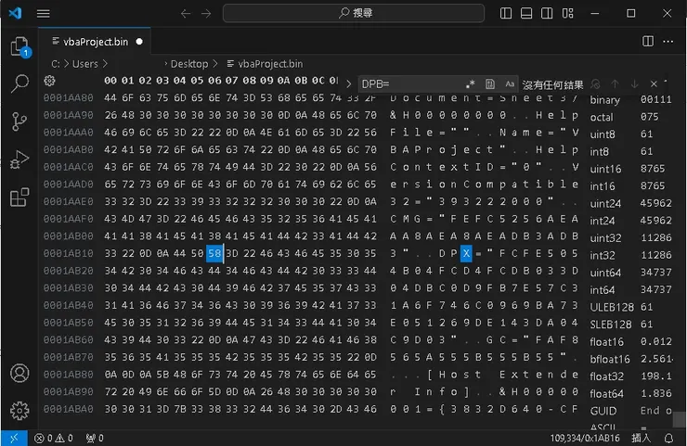Image resolution: width=687 pixels, height=446 pixels.
Task: Open the Customize Layout icon
Action: [x=568, y=13]
